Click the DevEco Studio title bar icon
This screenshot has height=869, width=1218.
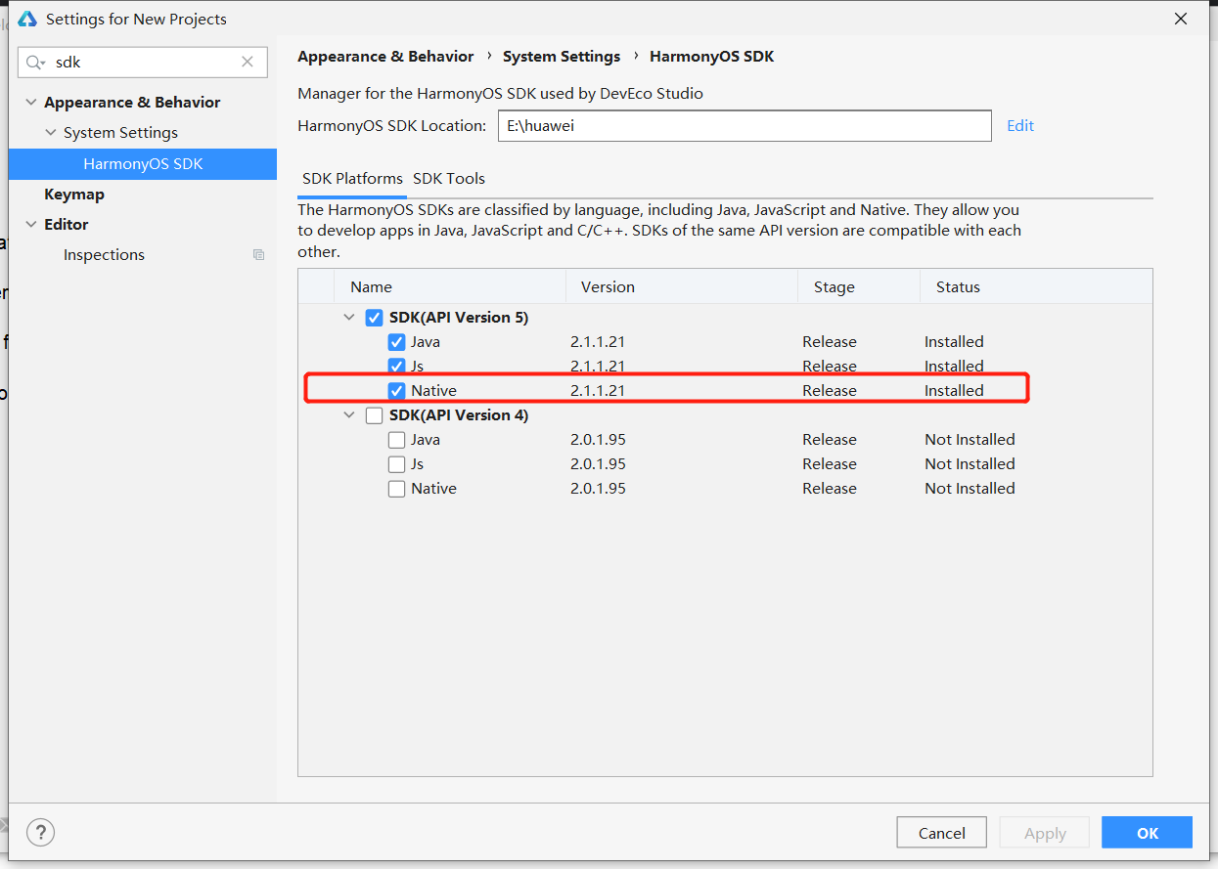point(27,19)
